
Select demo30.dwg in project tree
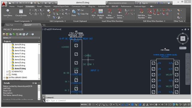(x=20, y=65)
